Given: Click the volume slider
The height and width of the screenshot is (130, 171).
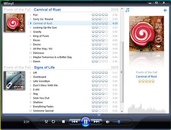Looking at the screenshot, I should click(x=121, y=122).
